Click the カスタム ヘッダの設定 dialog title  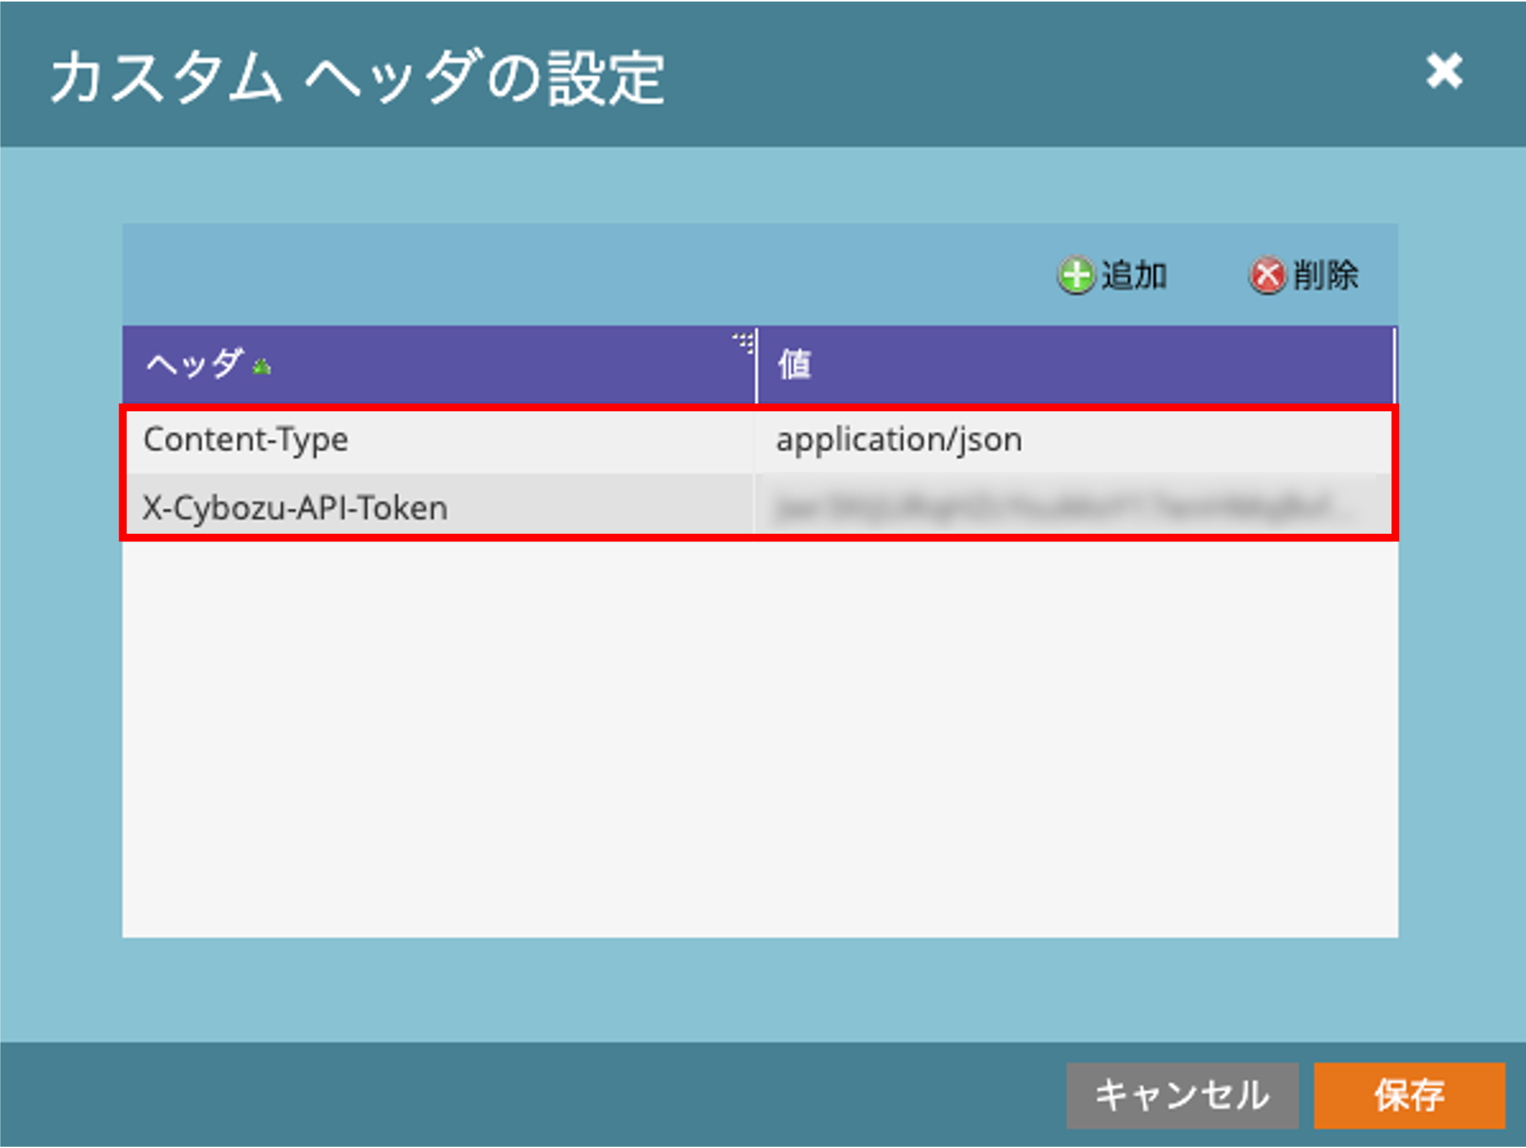point(358,77)
